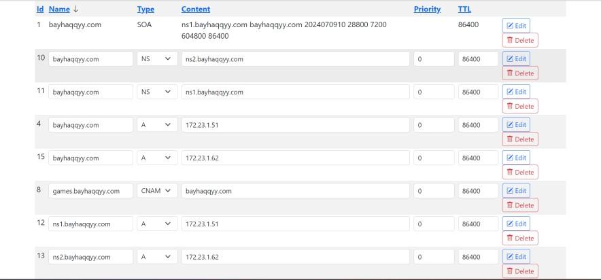Screen dimensions: 601x280
Task: Edit record 4 pointing to 172.23.1.51
Action: (516, 124)
